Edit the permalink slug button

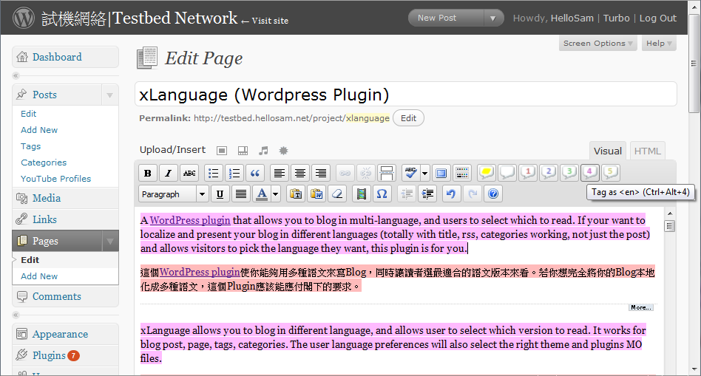click(408, 118)
